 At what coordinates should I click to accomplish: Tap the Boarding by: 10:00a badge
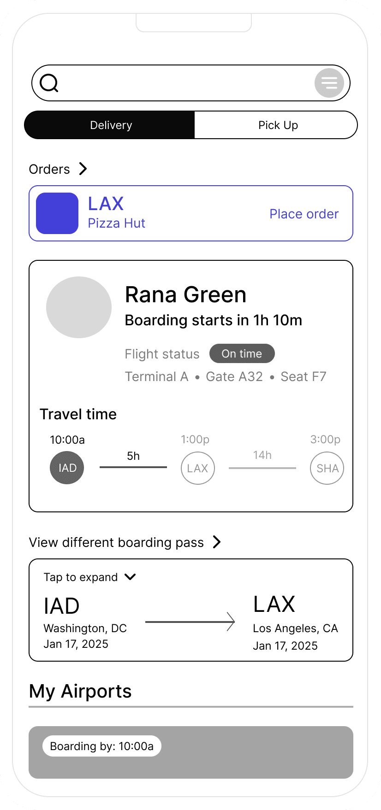(102, 746)
